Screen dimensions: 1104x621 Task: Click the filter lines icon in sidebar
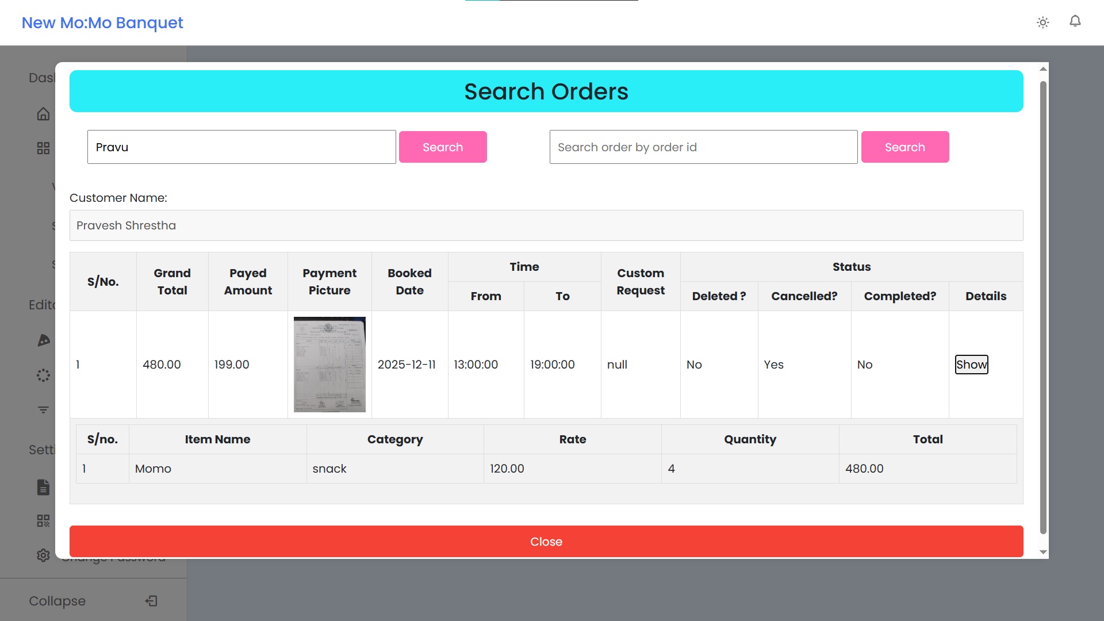43,410
